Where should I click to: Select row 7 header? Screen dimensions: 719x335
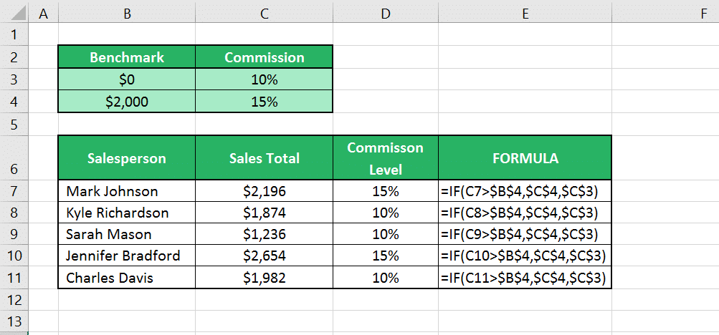(x=14, y=191)
